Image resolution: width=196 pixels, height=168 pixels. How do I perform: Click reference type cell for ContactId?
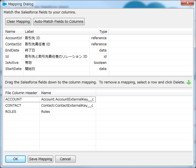(x=99, y=44)
